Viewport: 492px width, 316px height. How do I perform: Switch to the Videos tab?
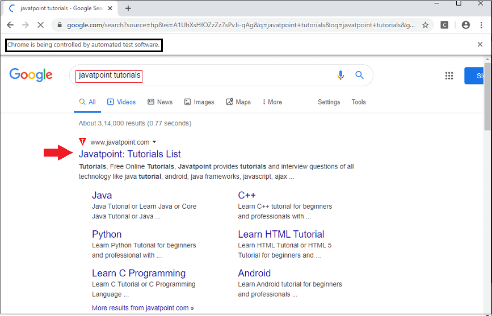tap(121, 102)
